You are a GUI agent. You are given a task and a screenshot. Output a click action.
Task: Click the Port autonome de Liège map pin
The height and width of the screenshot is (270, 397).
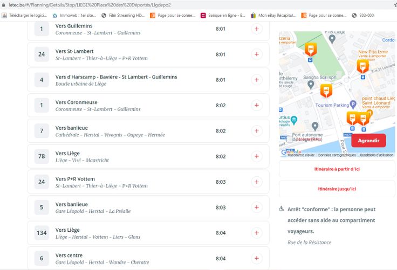coord(315,126)
